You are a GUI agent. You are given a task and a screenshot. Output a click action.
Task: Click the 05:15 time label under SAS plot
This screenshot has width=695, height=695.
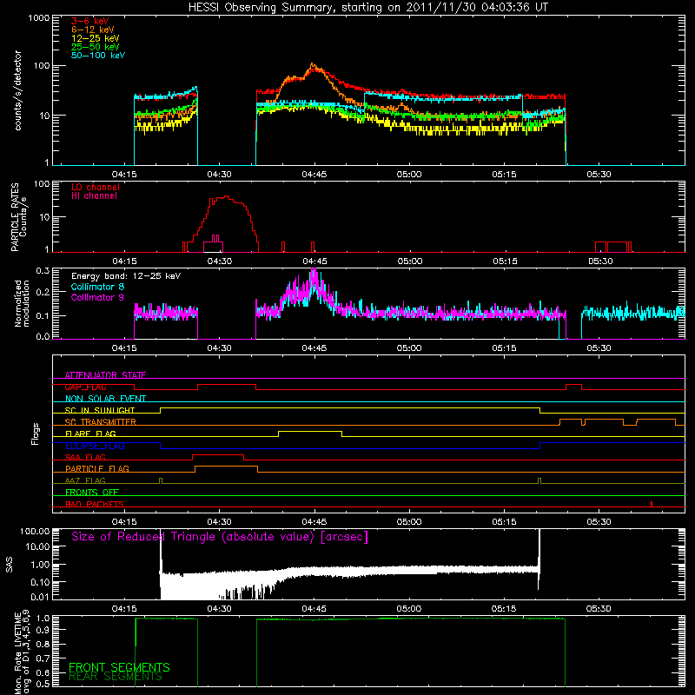coord(504,609)
